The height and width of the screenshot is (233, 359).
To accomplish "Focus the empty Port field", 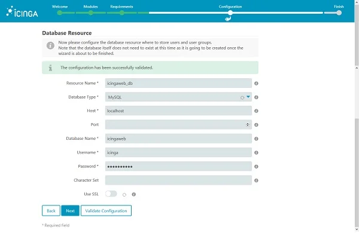I will click(x=178, y=125).
